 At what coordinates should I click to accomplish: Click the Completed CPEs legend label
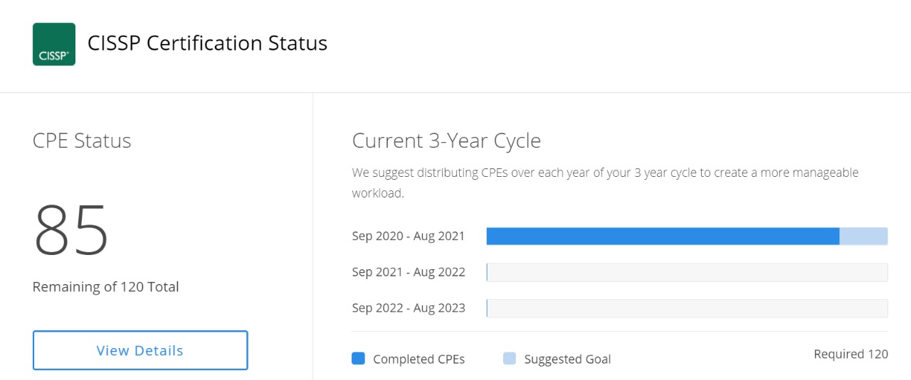[x=418, y=359]
